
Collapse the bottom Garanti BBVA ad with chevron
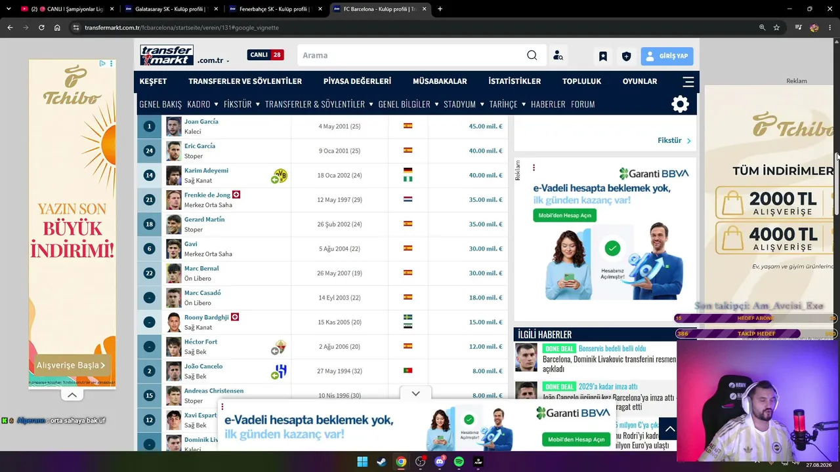click(415, 393)
